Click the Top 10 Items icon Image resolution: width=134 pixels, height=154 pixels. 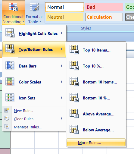(x=74, y=49)
